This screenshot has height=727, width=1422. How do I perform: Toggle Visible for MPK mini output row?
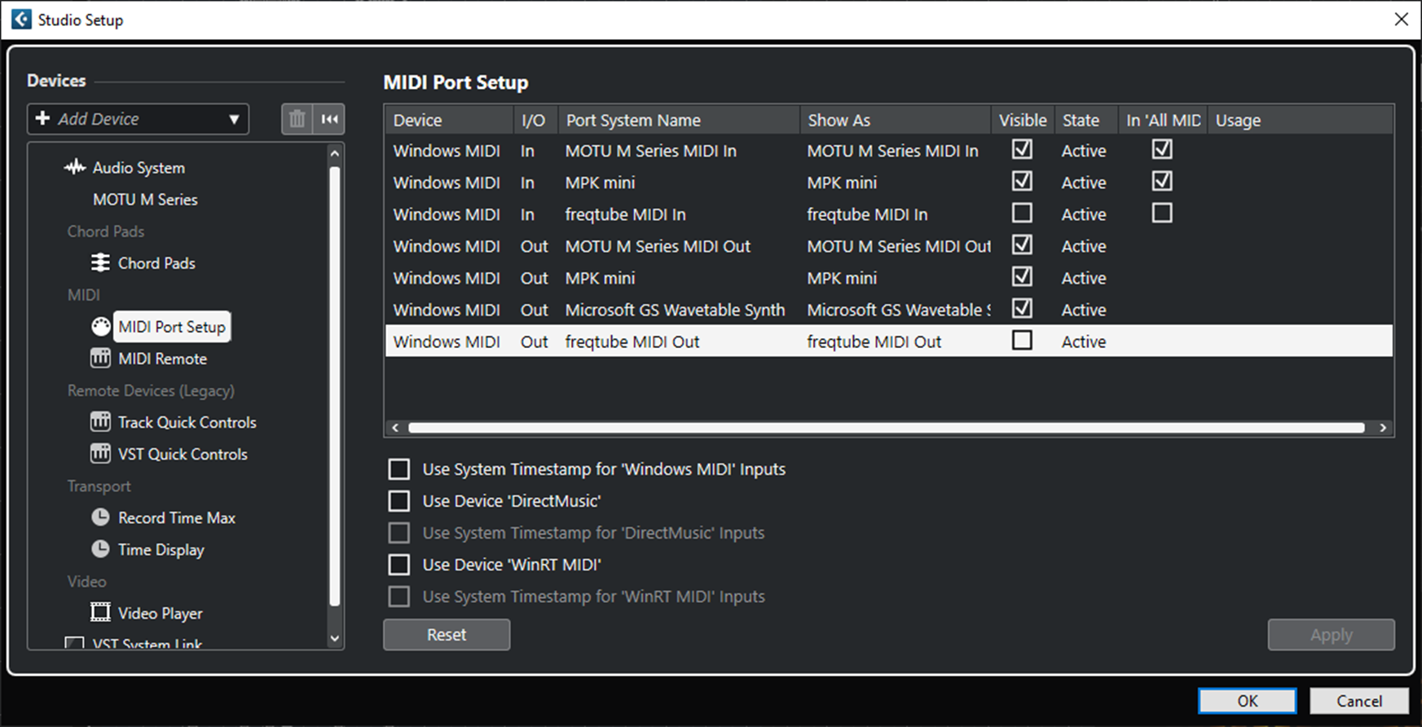pos(1022,276)
